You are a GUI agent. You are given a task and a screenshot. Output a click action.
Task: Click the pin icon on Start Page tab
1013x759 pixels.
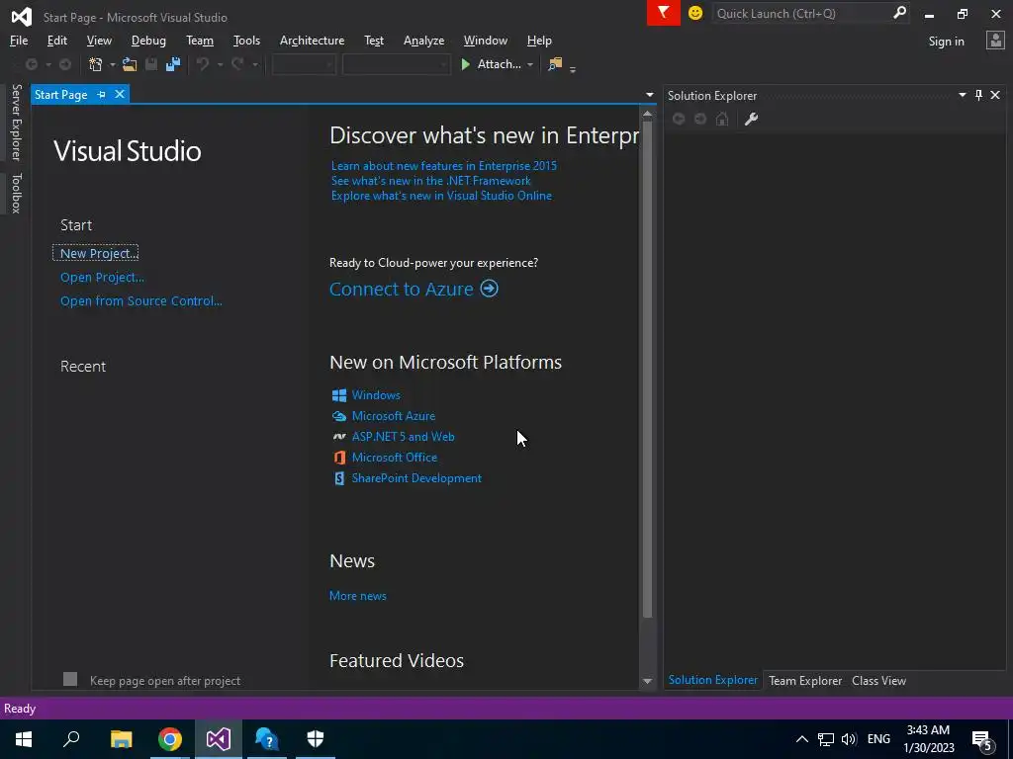(102, 94)
